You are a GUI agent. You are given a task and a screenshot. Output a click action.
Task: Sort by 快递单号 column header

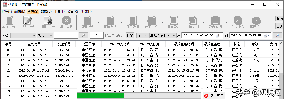pos(64,44)
